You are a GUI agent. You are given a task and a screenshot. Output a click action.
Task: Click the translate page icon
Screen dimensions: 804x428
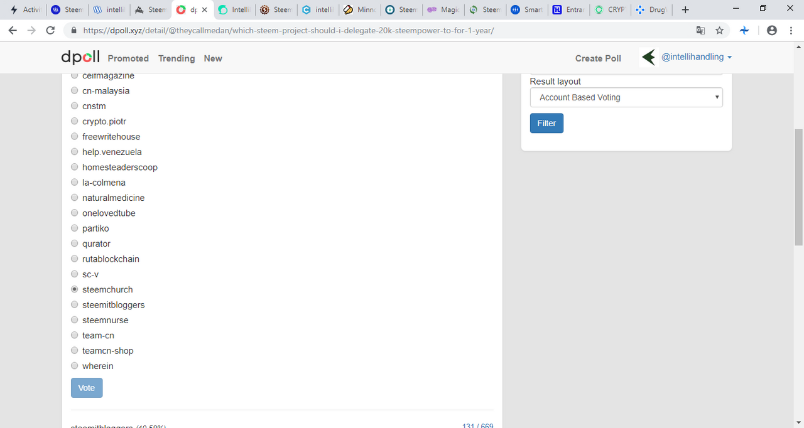pyautogui.click(x=701, y=30)
